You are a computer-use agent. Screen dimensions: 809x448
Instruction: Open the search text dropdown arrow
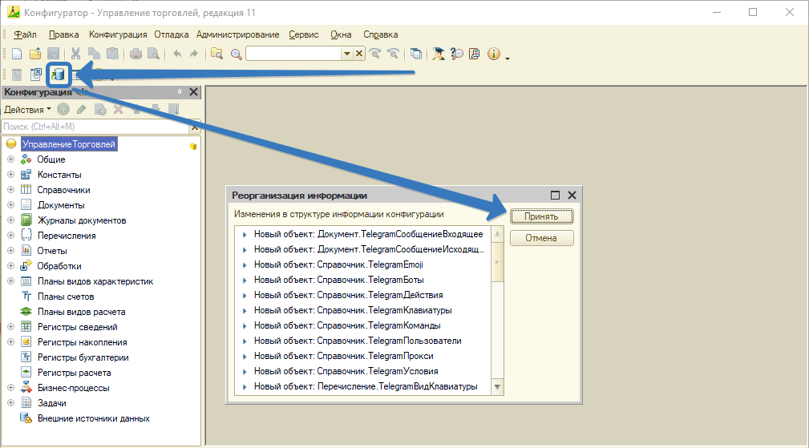click(346, 54)
